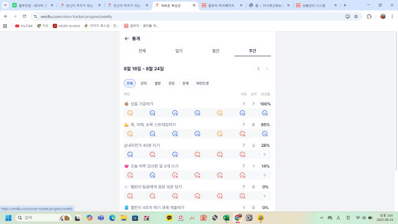Viewport: 398px width, 224px height.
Task: Open the 지도 bookmark
Action: click(43, 26)
